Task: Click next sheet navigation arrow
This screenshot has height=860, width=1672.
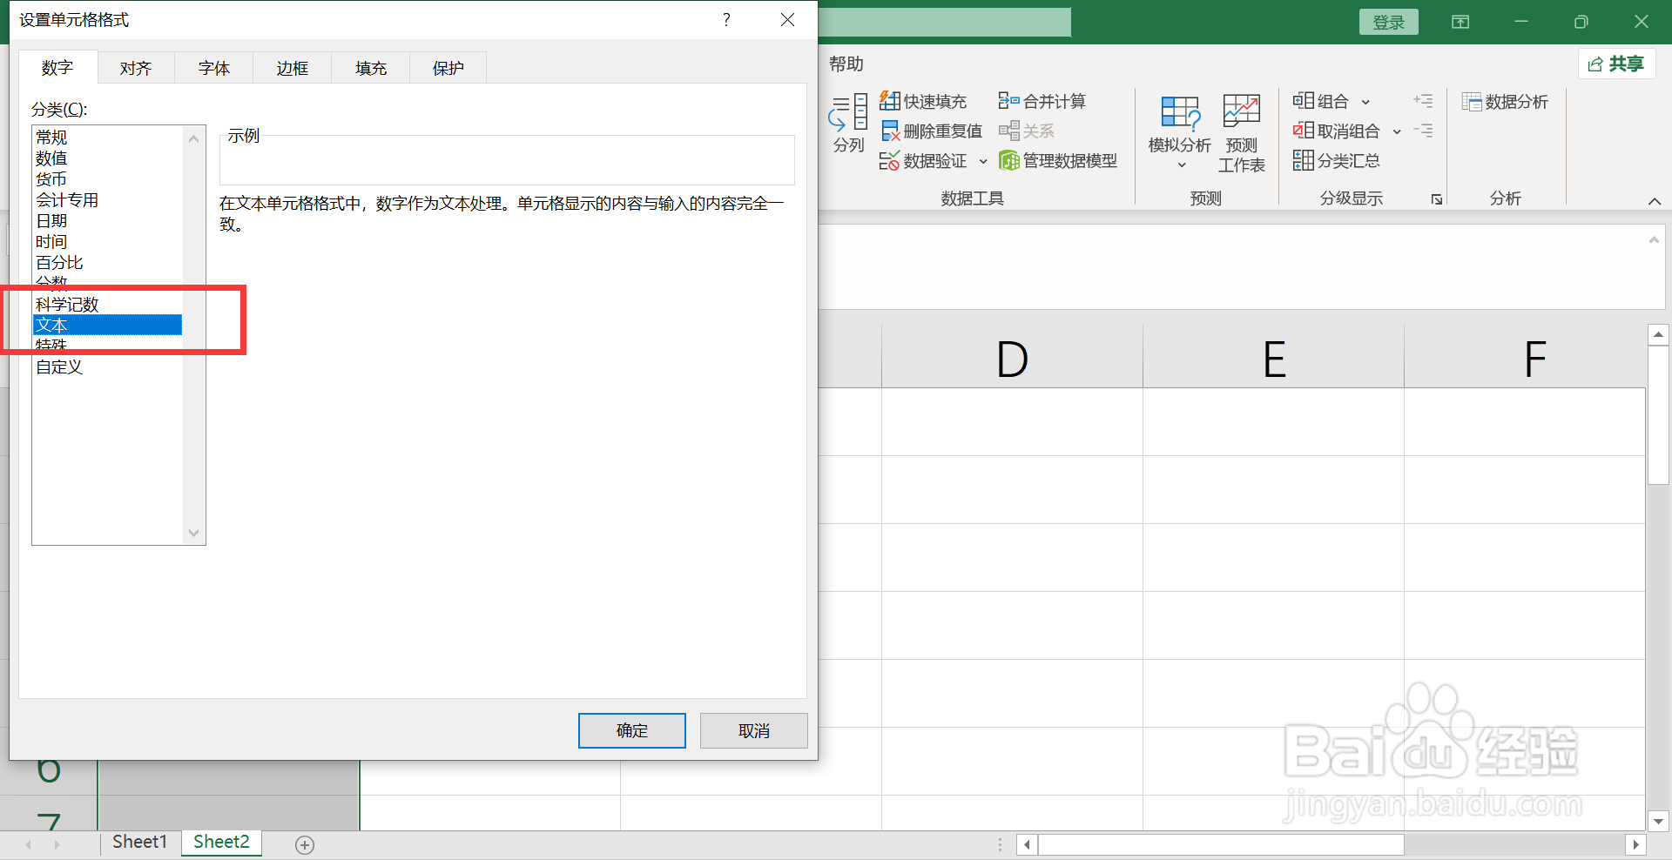Action: click(57, 844)
